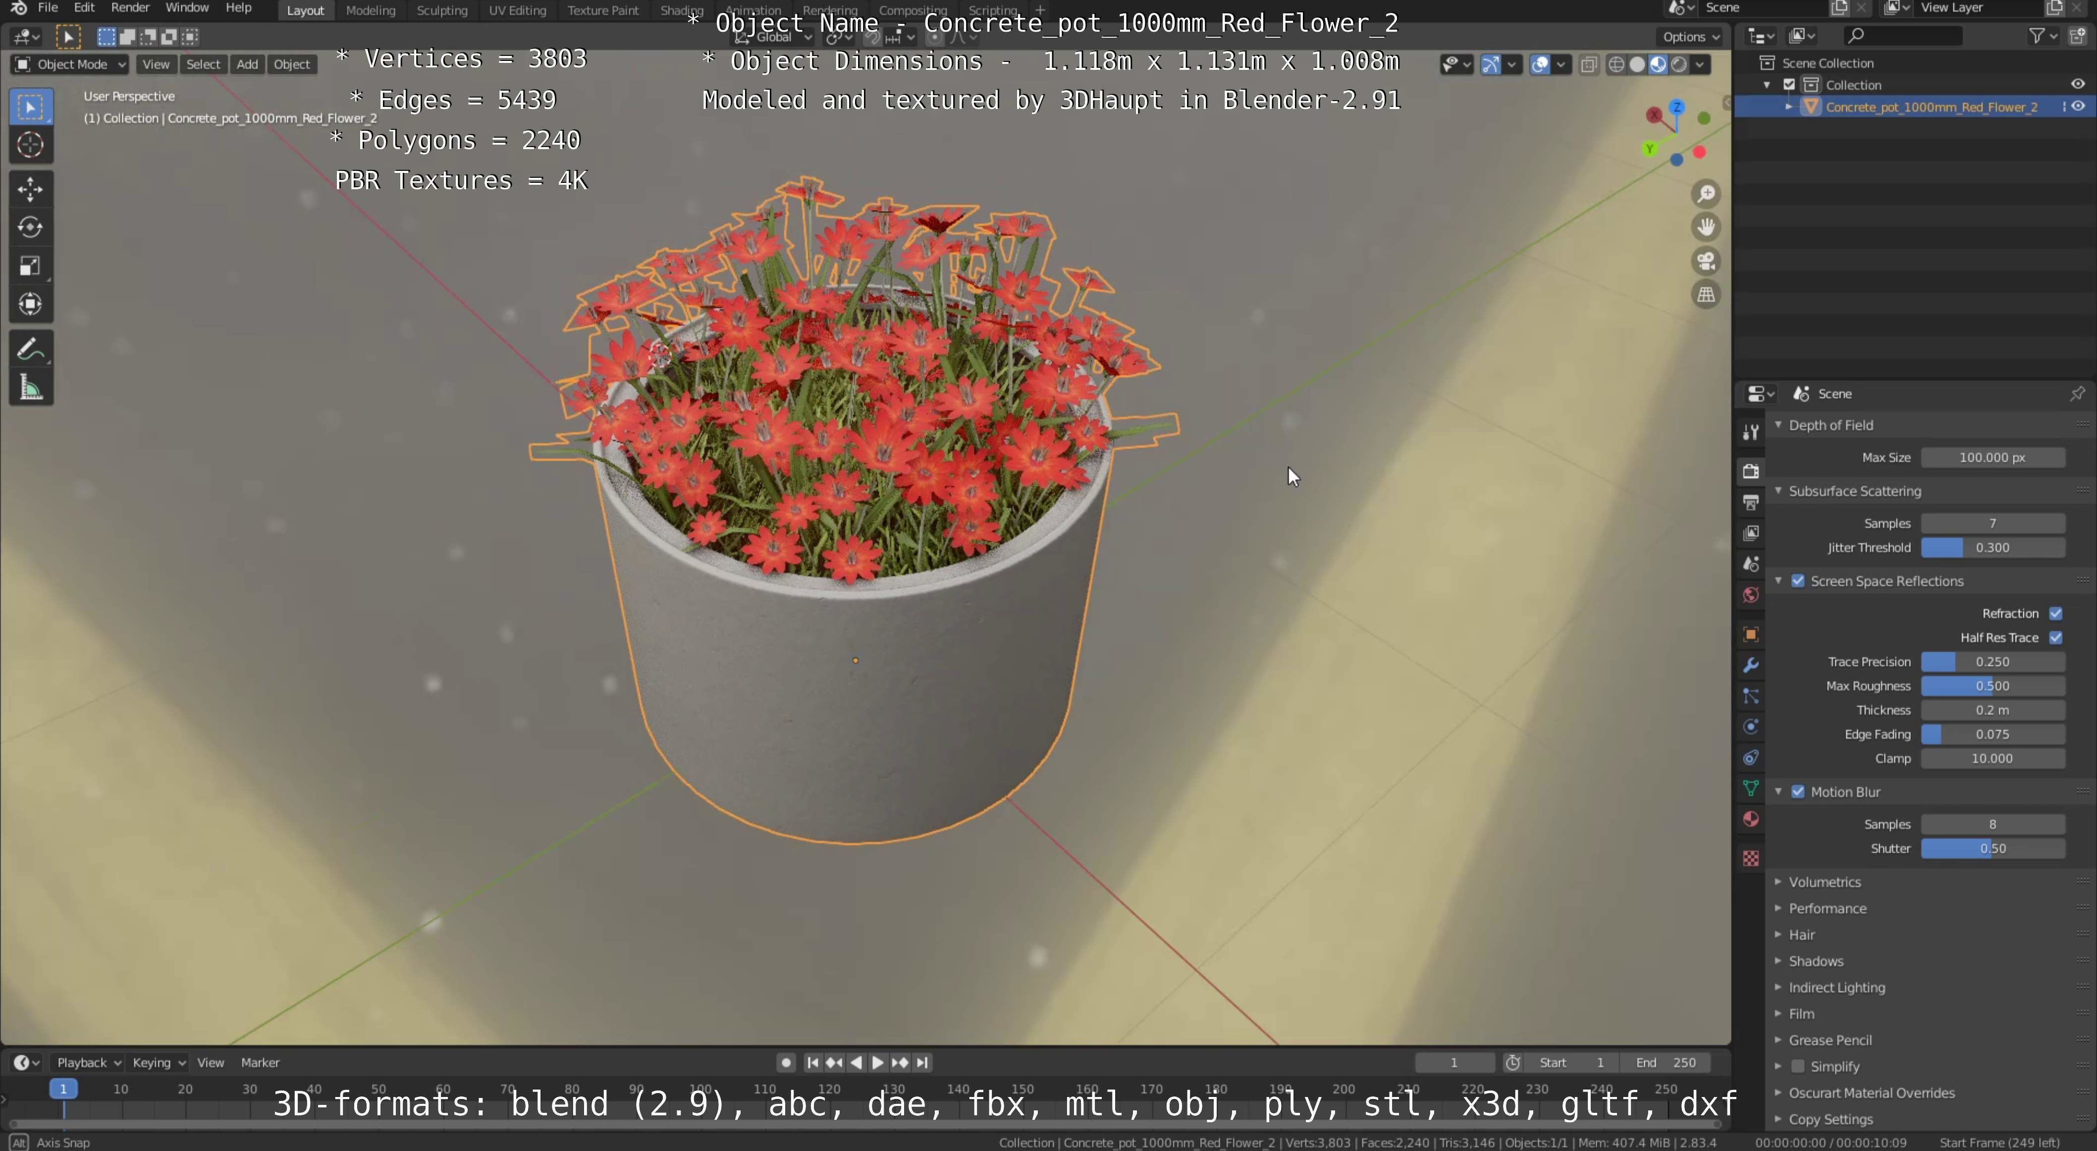The height and width of the screenshot is (1151, 2097).
Task: Open the Help menu
Action: (238, 7)
